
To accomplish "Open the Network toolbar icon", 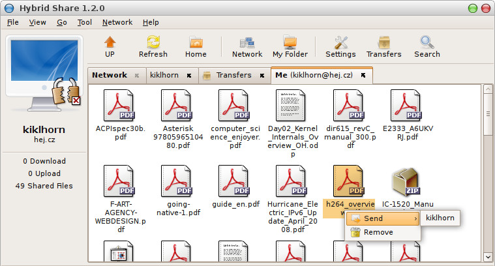I will [x=247, y=42].
